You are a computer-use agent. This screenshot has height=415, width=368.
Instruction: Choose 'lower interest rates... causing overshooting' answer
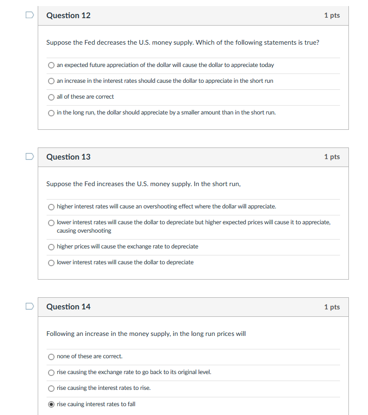click(51, 223)
